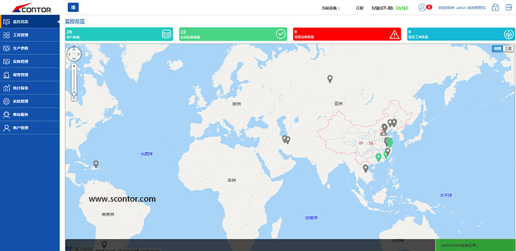Viewport: 516px width, 251px height.
Task: Click the 大西洋 ocean label
Action: tap(146, 154)
